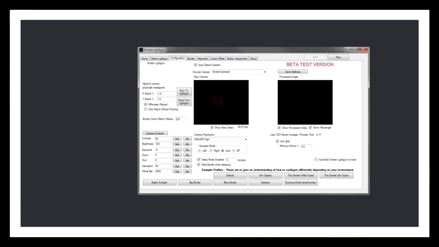
Task: Click the SindenLightgun app icon in title bar
Action: pyautogui.click(x=141, y=49)
